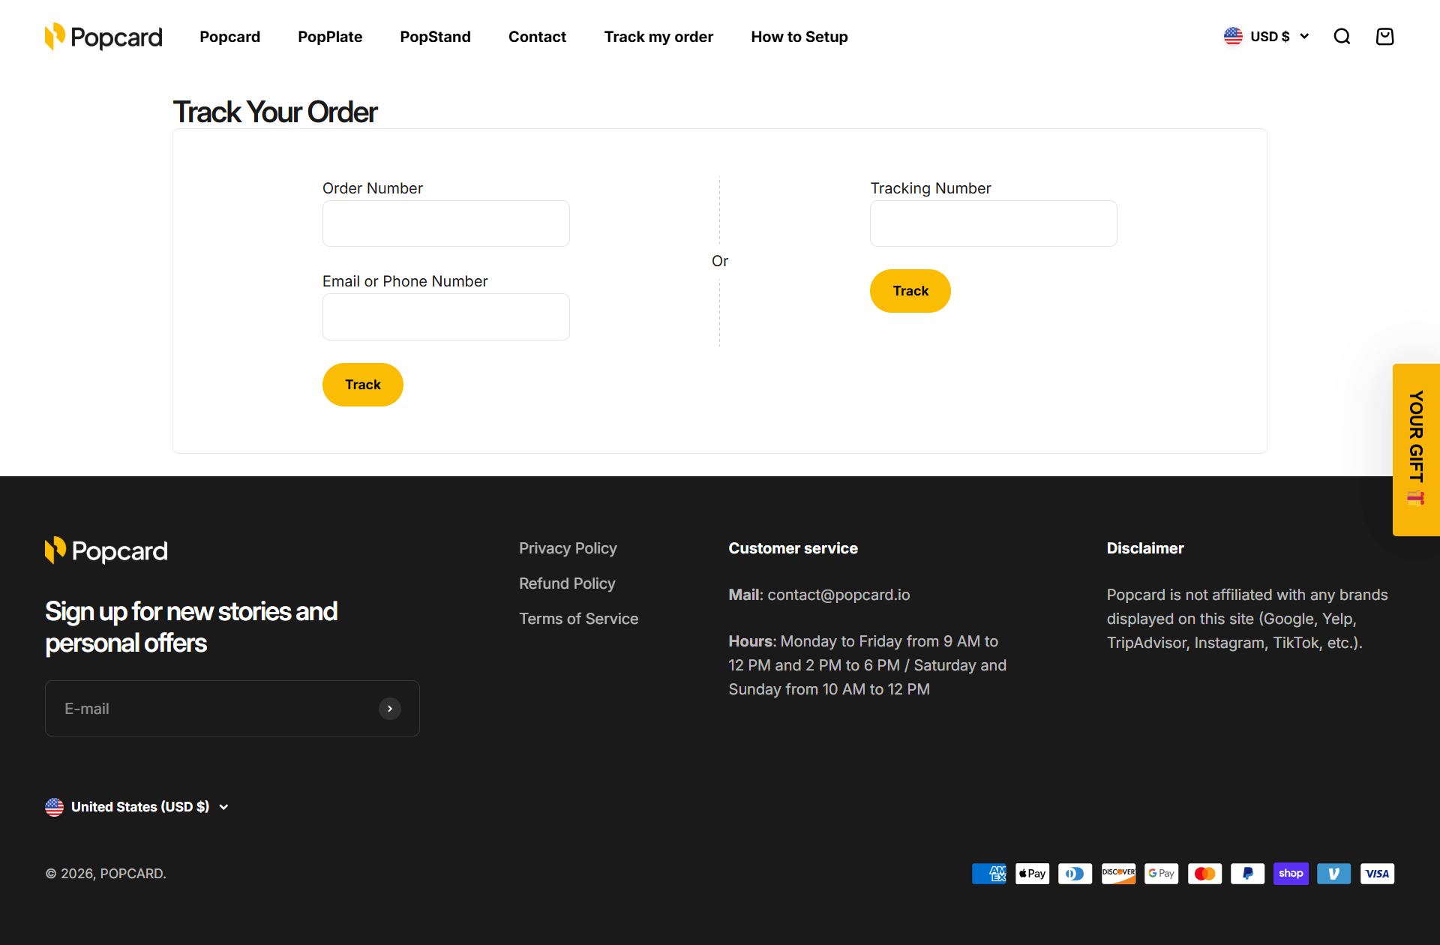Open the YOUR GIFT side tab
The image size is (1440, 945).
(x=1416, y=450)
